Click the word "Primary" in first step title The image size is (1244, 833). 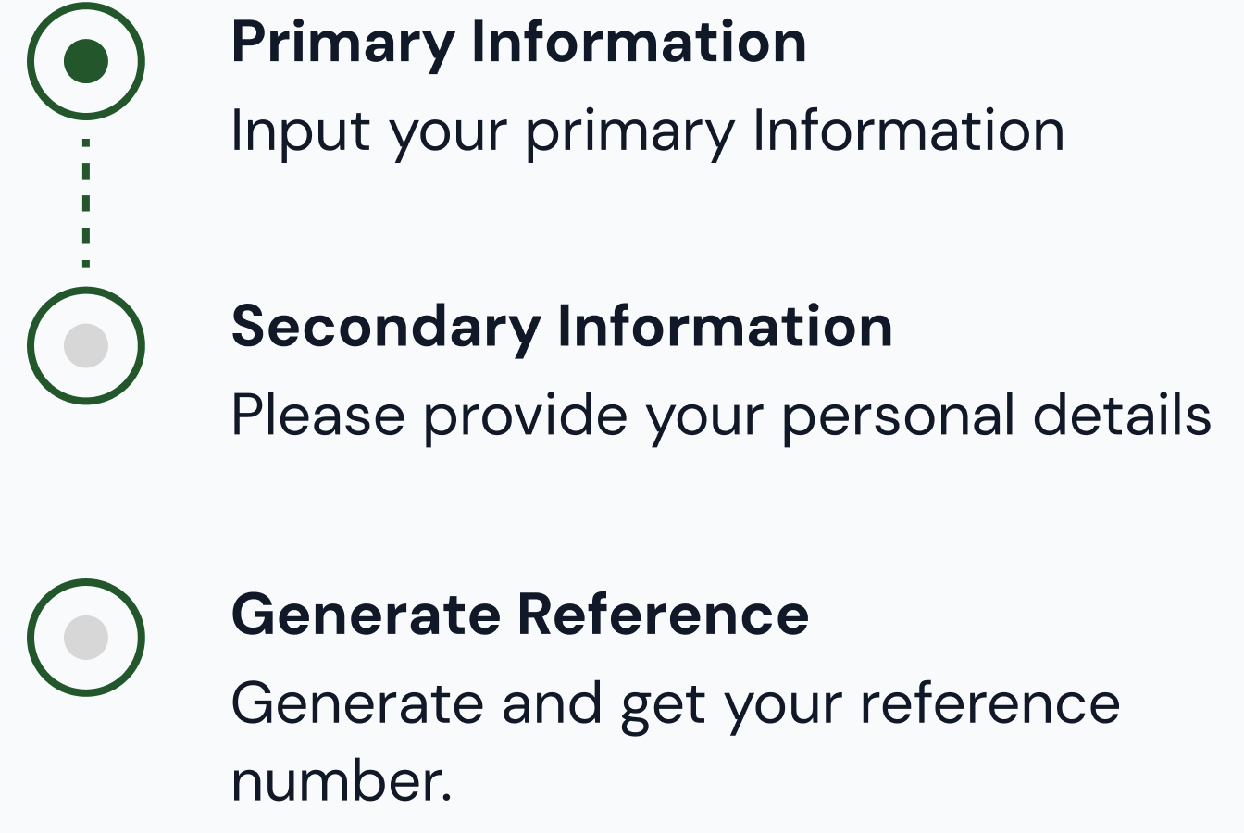(343, 43)
